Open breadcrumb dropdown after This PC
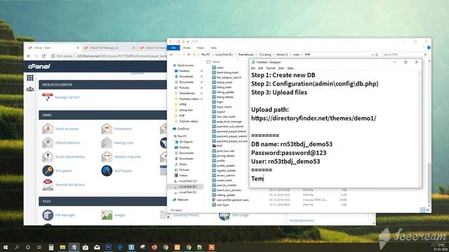This screenshot has width=449, height=252. (x=213, y=55)
